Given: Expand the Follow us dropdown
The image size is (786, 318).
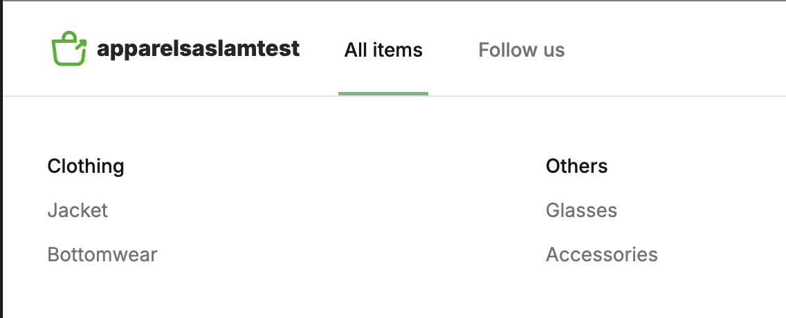Looking at the screenshot, I should [x=521, y=50].
